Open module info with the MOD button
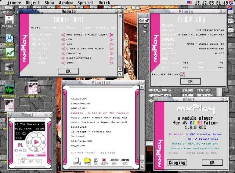The width and height of the screenshot is (235, 173). (23, 162)
